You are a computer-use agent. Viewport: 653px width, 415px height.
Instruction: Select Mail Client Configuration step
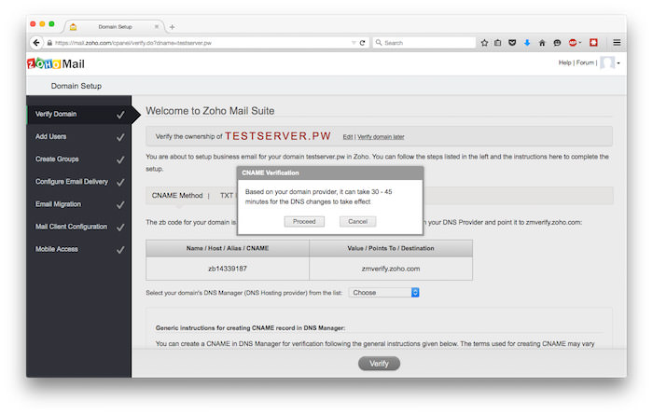[x=79, y=227]
